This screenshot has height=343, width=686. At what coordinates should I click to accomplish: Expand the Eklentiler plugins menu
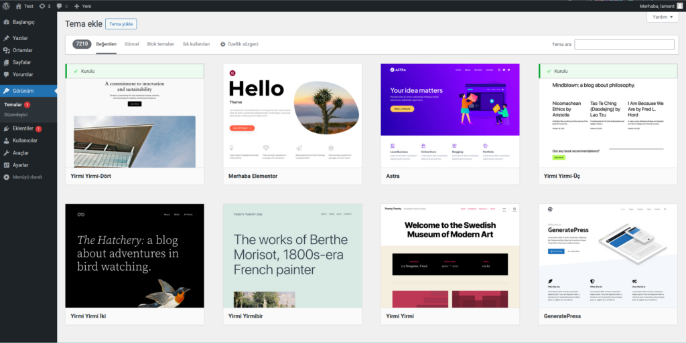pos(23,128)
